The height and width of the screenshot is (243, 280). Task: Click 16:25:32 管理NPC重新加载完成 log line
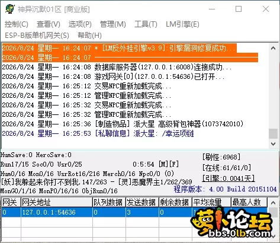(x=86, y=114)
